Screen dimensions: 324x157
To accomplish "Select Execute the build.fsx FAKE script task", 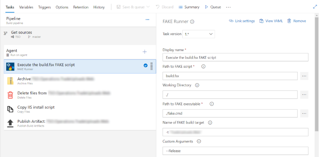I will point(80,66).
